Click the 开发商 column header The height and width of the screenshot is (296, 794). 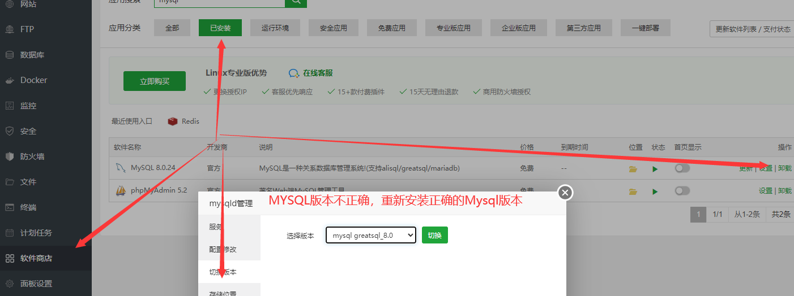[217, 147]
